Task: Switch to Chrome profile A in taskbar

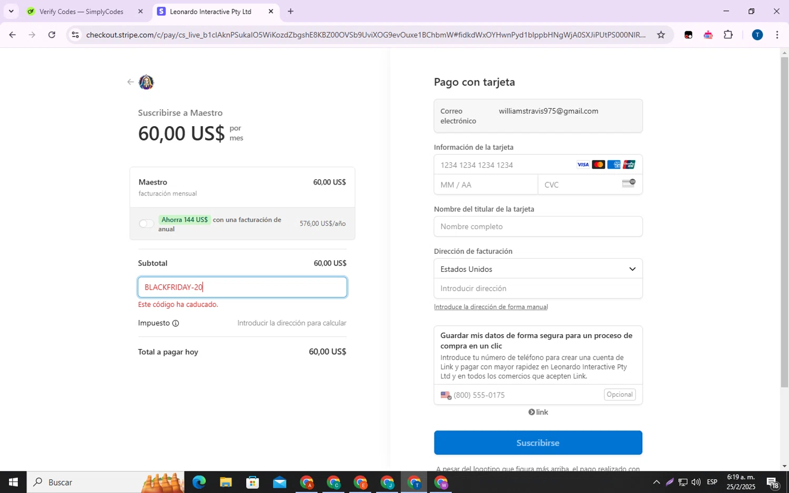Action: point(307,482)
